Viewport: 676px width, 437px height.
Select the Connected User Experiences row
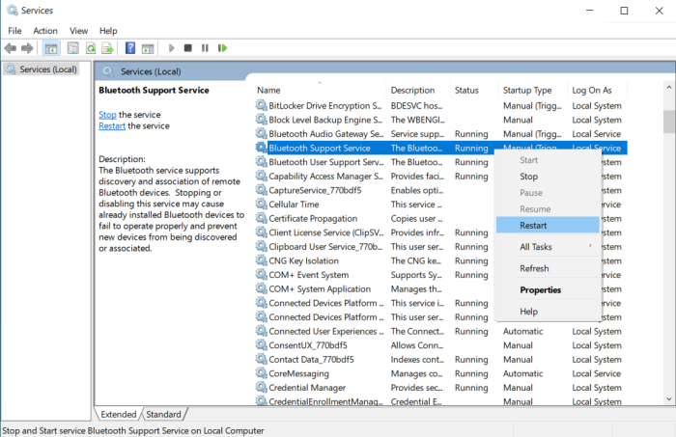[440, 331]
